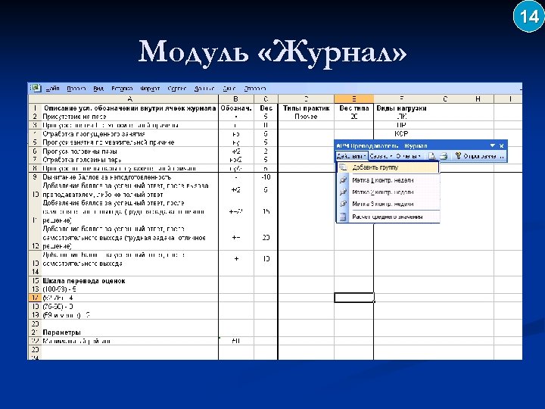Click the Excel workbook icon in menu bar
Screen dimensions: 545x409
click(36, 88)
